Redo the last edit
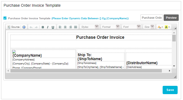The width and height of the screenshot is (183, 100). coord(36,27)
